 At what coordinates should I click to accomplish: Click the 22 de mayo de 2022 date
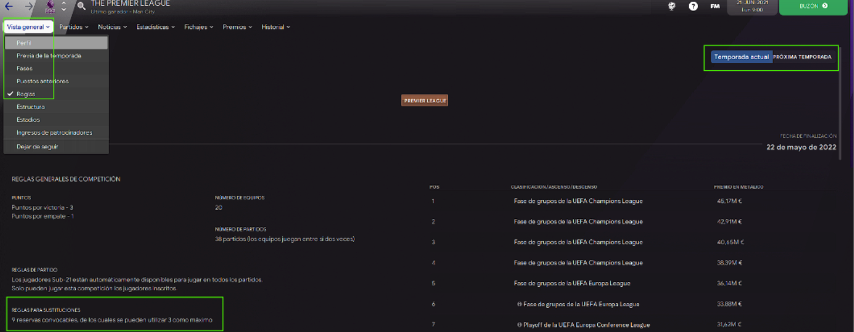click(802, 147)
